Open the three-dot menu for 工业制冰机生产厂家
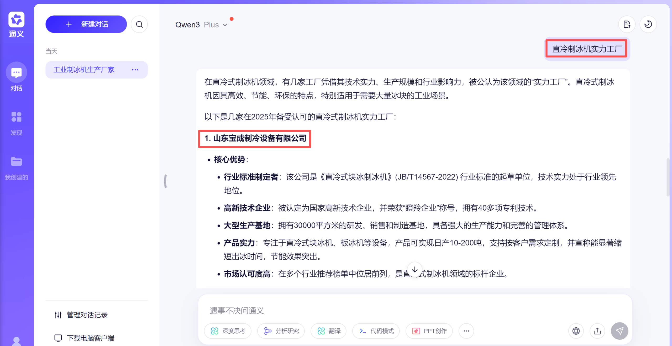This screenshot has width=672, height=346. (135, 70)
